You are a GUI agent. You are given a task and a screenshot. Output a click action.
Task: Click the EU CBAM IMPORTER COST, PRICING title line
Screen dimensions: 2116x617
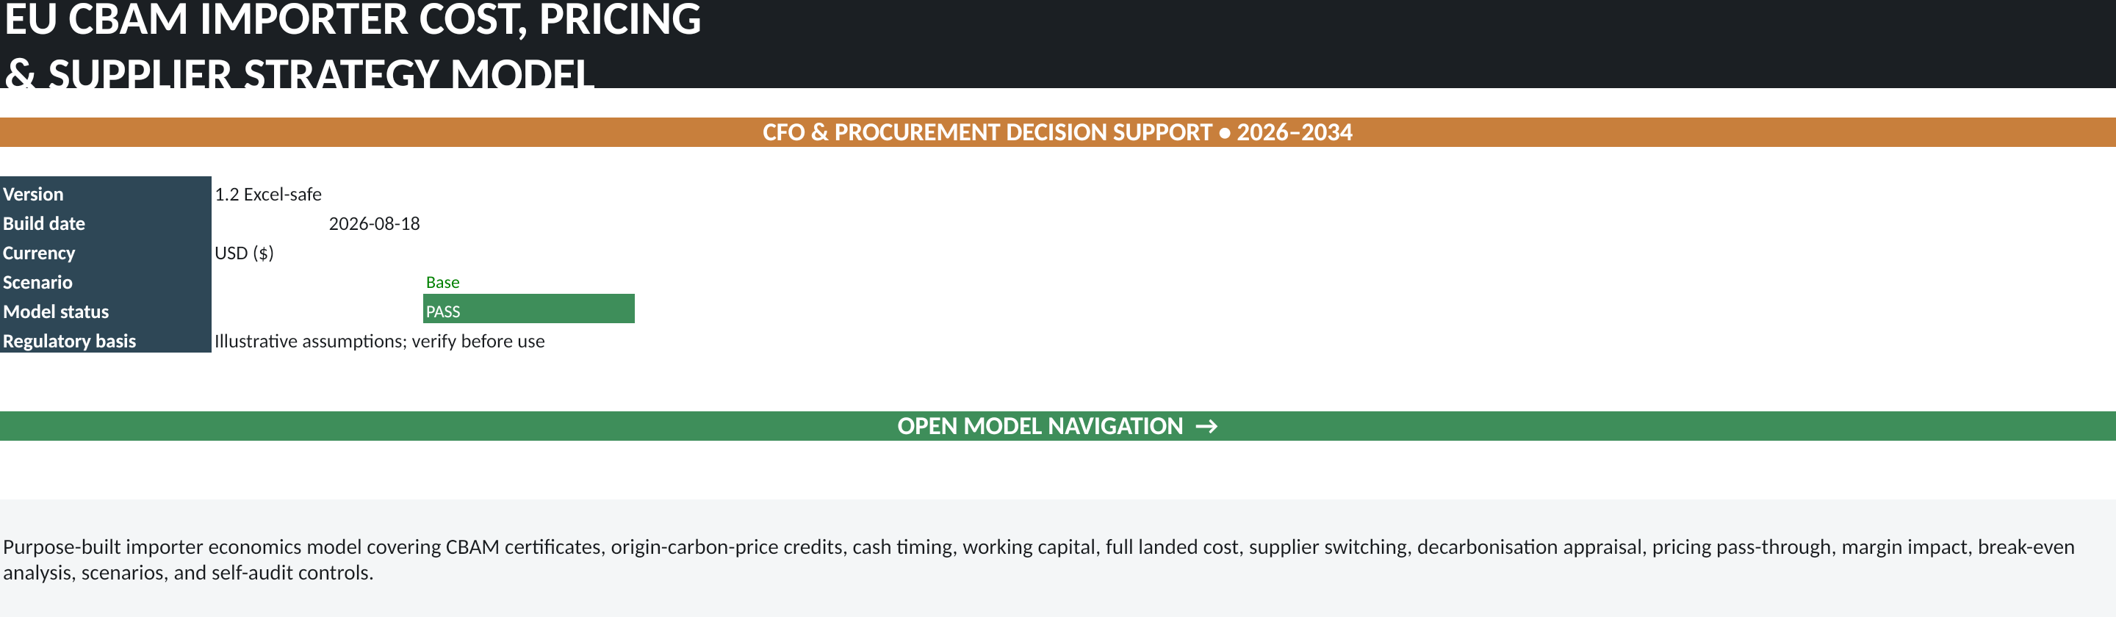353,19
